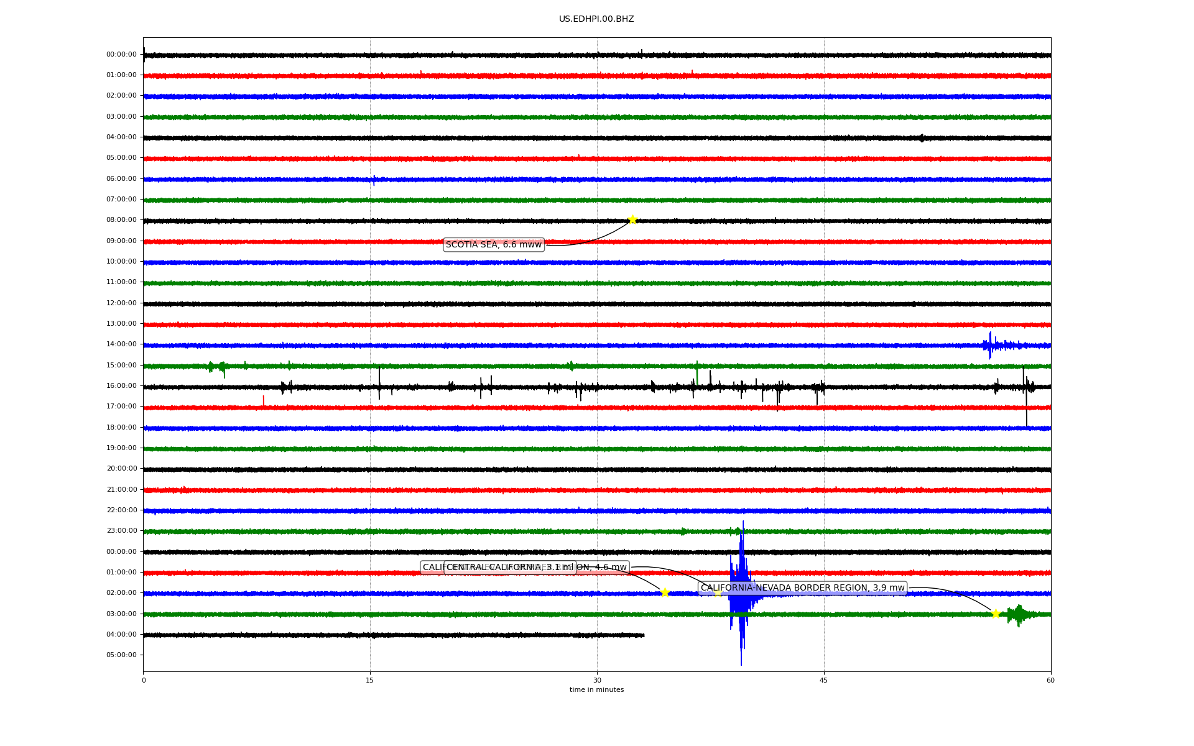Click the x-axis tick label 45
Image resolution: width=1194 pixels, height=746 pixels.
pyautogui.click(x=824, y=681)
